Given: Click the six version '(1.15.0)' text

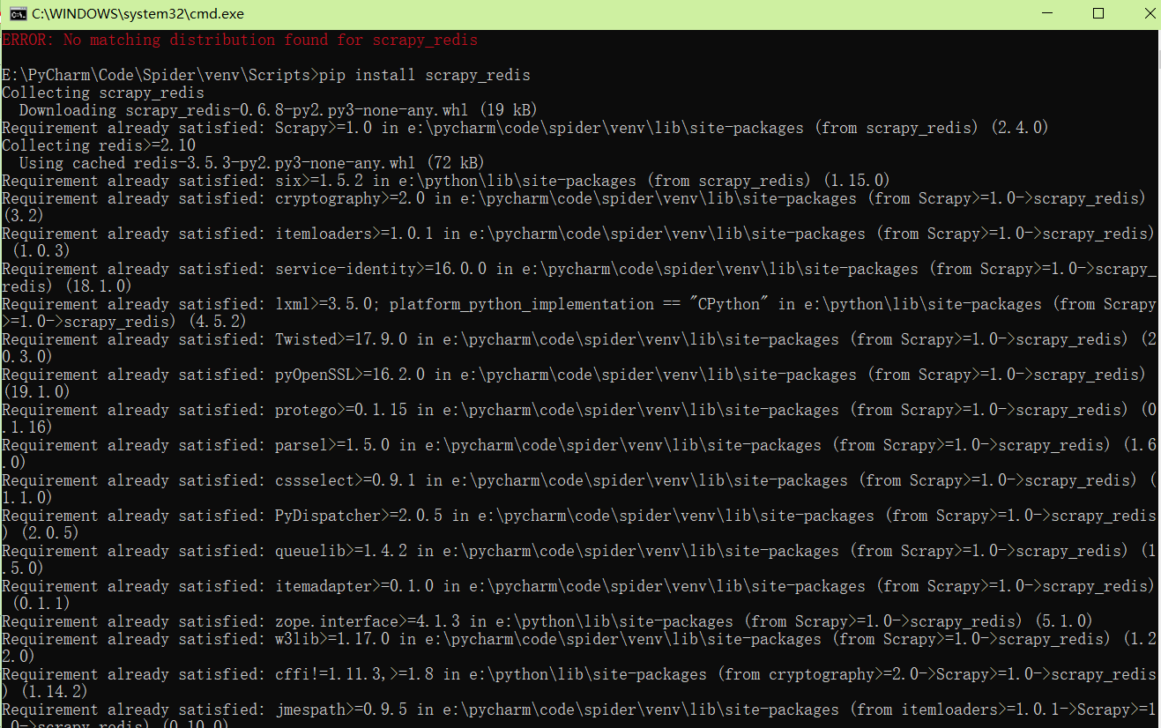Looking at the screenshot, I should [x=857, y=181].
